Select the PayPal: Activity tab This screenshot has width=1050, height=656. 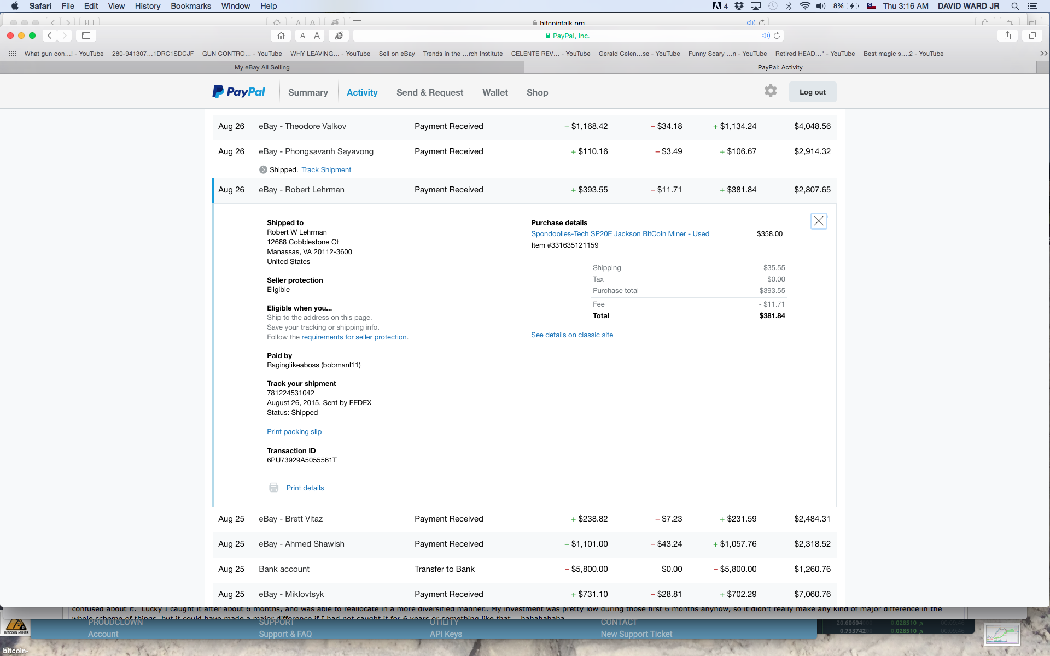pyautogui.click(x=780, y=67)
